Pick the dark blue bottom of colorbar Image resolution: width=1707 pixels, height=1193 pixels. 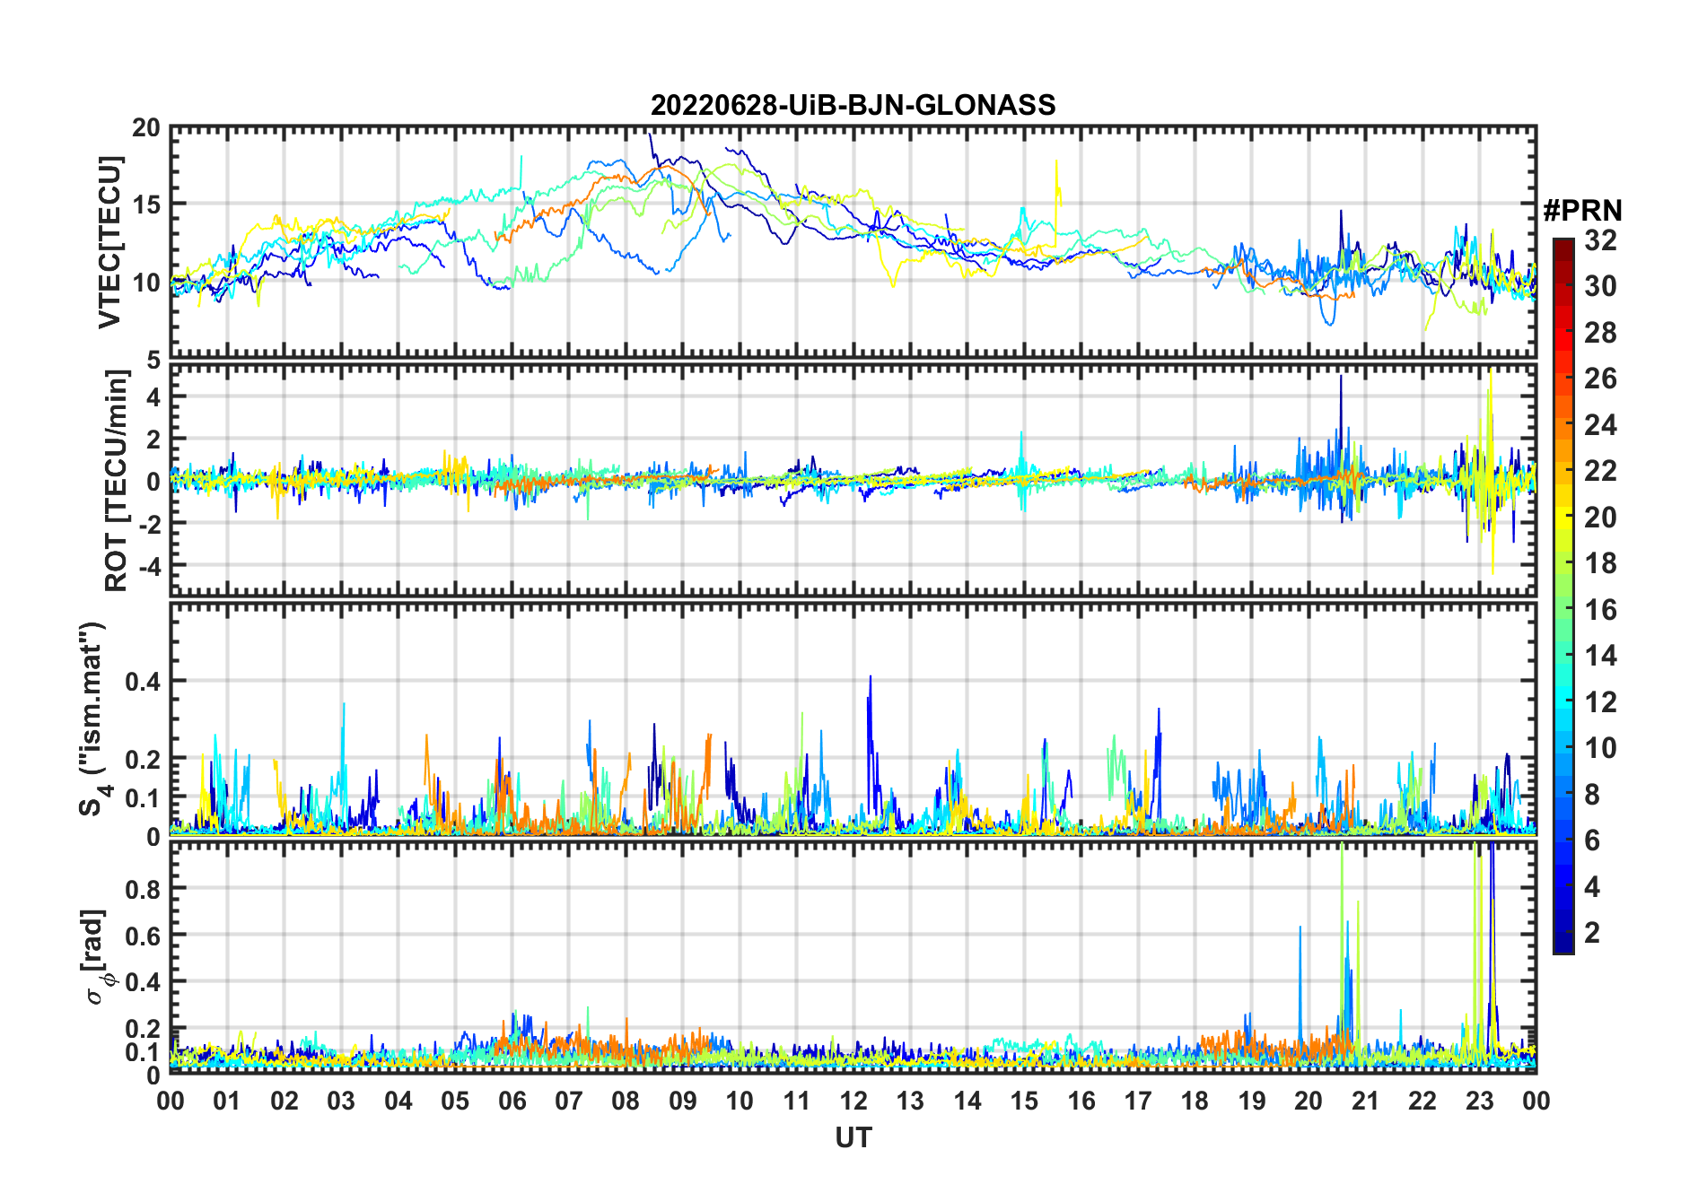coord(1563,946)
